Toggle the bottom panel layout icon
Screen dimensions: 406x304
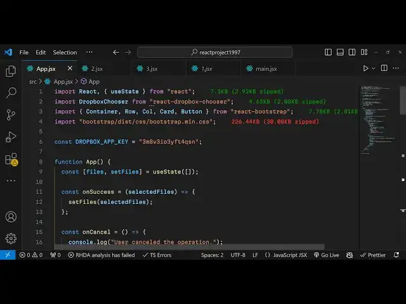(x=340, y=52)
